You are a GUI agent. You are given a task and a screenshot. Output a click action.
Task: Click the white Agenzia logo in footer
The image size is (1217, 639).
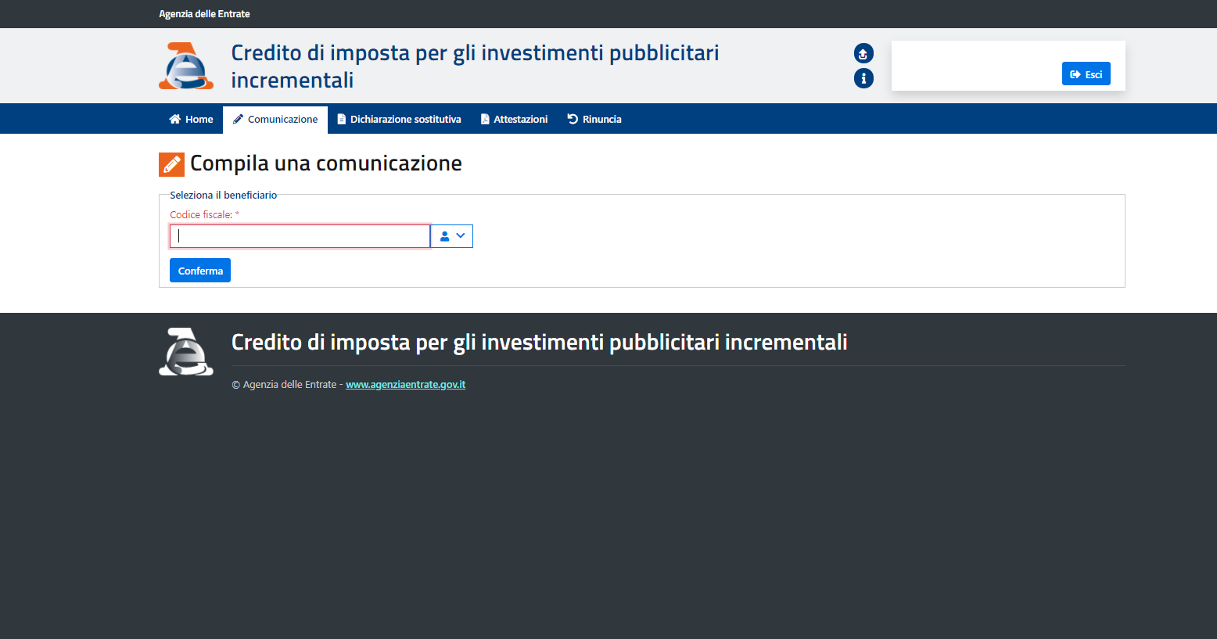tap(186, 351)
